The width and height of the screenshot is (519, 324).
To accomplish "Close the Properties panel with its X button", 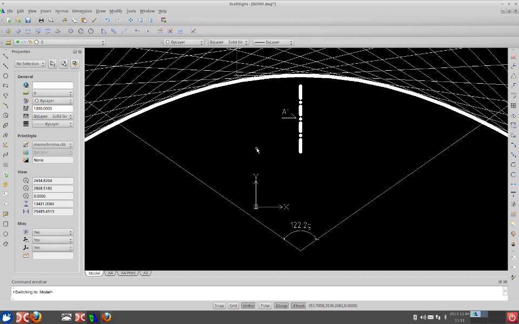I will click(x=80, y=52).
